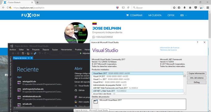Close the Página de inicio tab
The height and width of the screenshot is (112, 211).
[31, 58]
